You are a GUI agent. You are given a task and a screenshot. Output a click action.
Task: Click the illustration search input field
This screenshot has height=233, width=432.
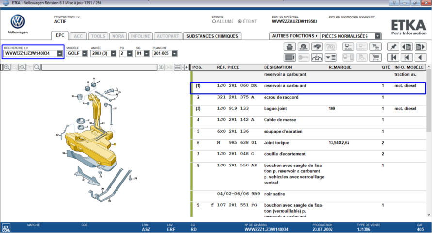point(99,67)
